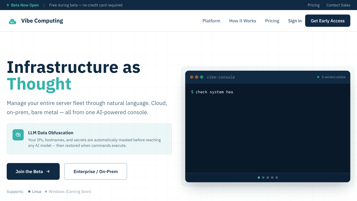This screenshot has height=201, width=357.
Task: Click 'Free during beta — no credit card required' text
Action: pos(86,5)
